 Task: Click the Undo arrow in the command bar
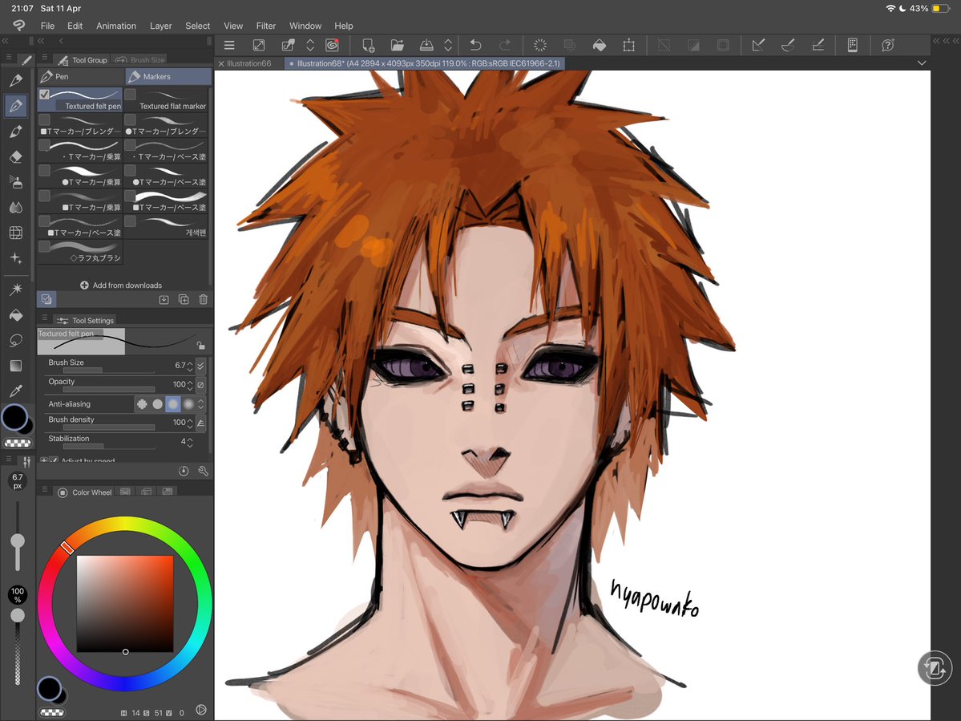pos(475,45)
